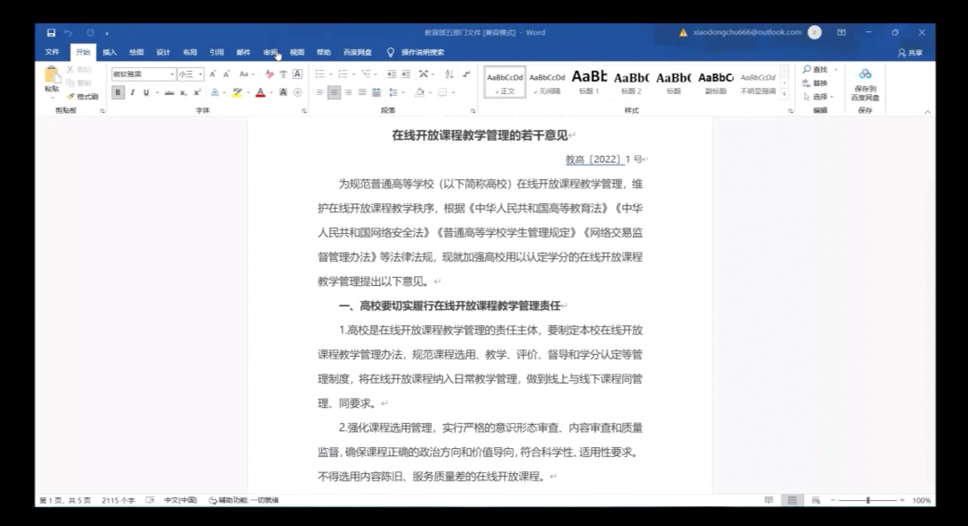The height and width of the screenshot is (526, 968).
Task: Expand the font size dropdown (小三)
Action: point(201,74)
